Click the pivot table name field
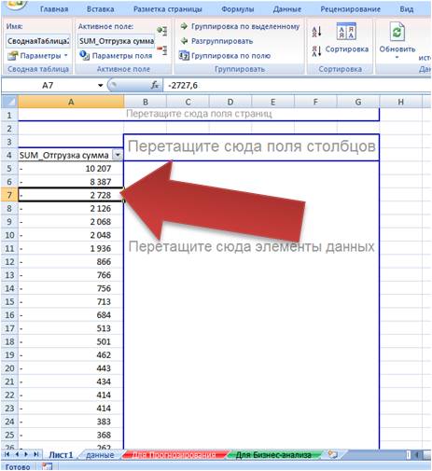 tap(38, 41)
